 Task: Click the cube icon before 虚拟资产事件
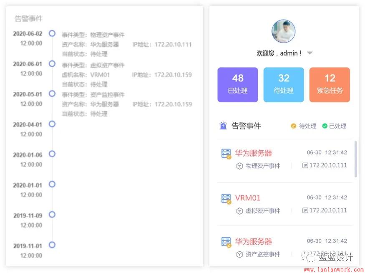239,211
